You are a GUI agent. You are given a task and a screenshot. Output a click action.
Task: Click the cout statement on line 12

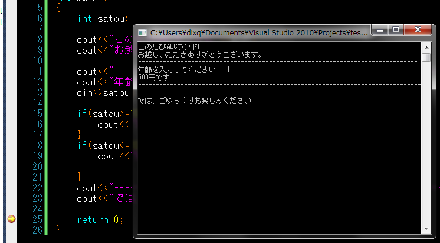point(104,82)
